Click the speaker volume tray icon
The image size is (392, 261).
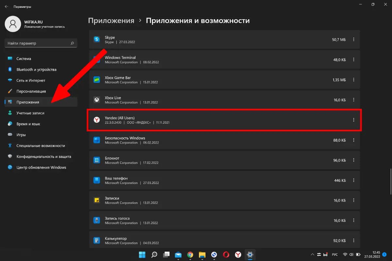coord(351,254)
